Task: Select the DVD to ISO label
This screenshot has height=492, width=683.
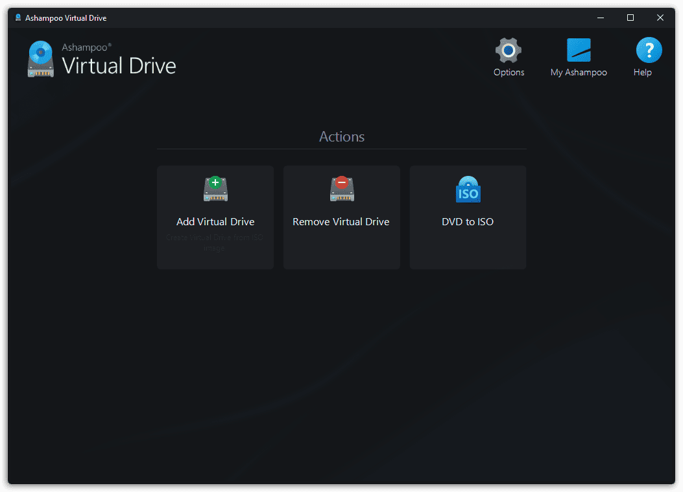Action: 468,222
